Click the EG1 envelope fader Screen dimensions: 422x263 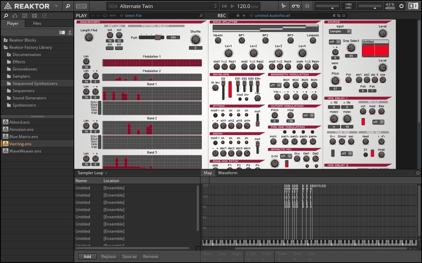tap(238, 86)
